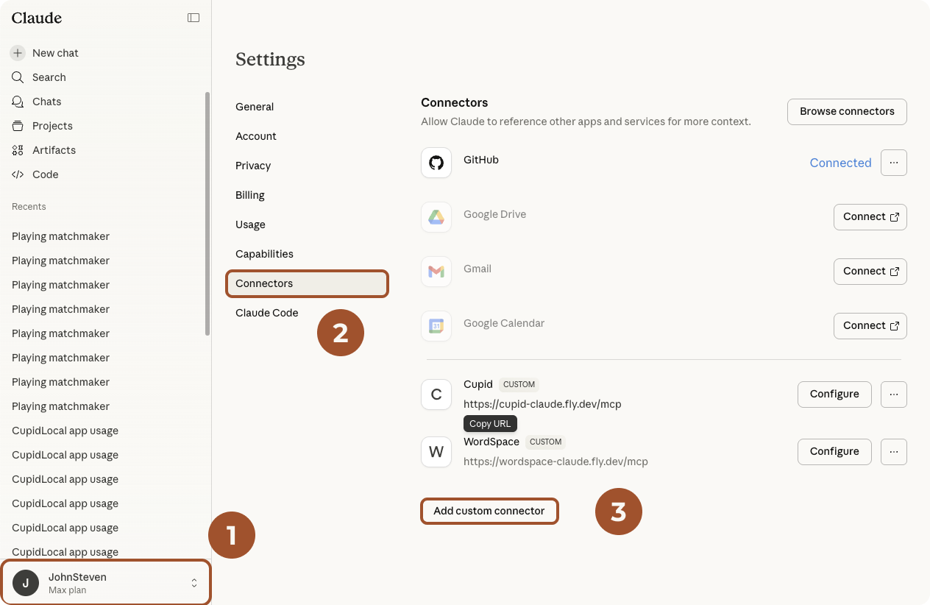The width and height of the screenshot is (930, 605).
Task: Switch to the Privacy settings tab
Action: click(253, 166)
